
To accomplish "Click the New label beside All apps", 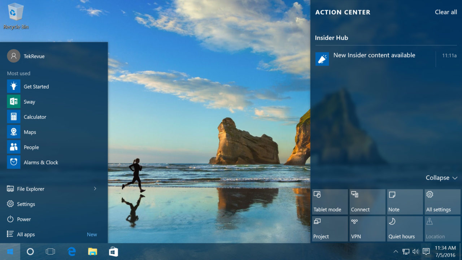I will pos(92,234).
